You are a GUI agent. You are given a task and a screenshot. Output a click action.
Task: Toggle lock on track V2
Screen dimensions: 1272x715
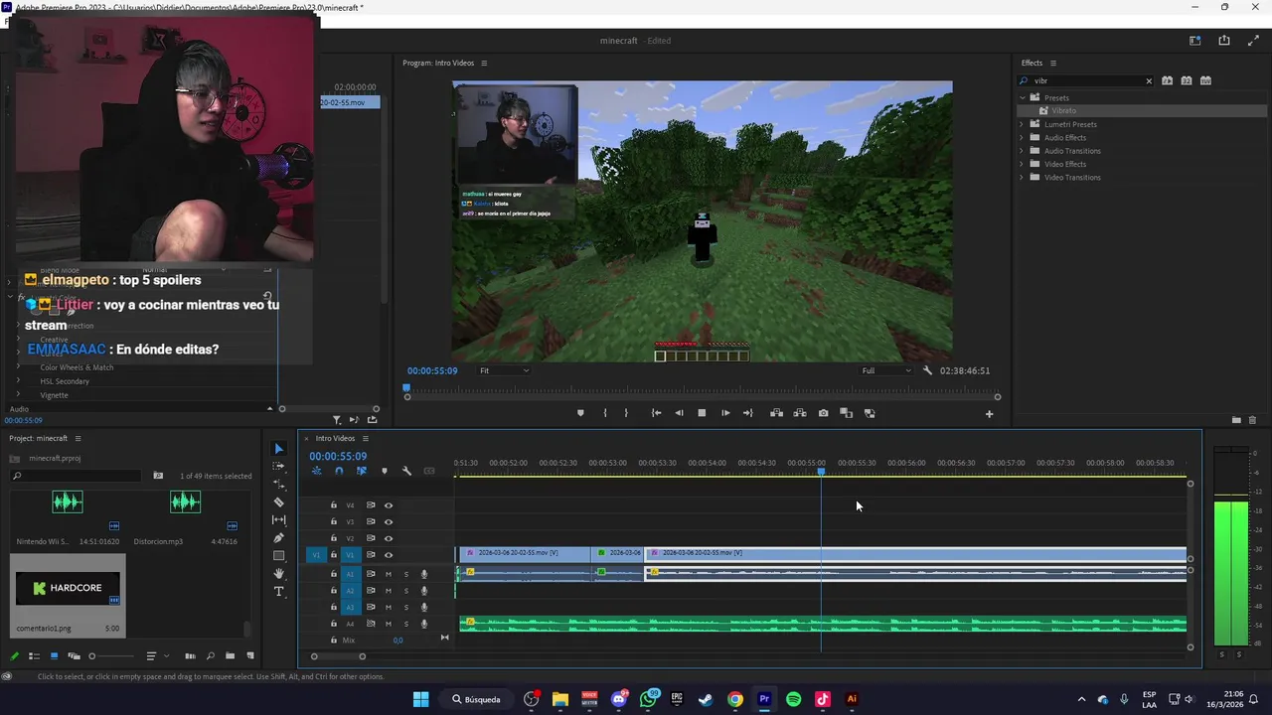click(x=334, y=538)
